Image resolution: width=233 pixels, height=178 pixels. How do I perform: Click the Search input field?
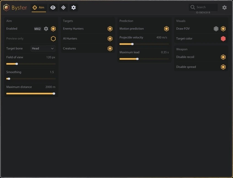203,7
